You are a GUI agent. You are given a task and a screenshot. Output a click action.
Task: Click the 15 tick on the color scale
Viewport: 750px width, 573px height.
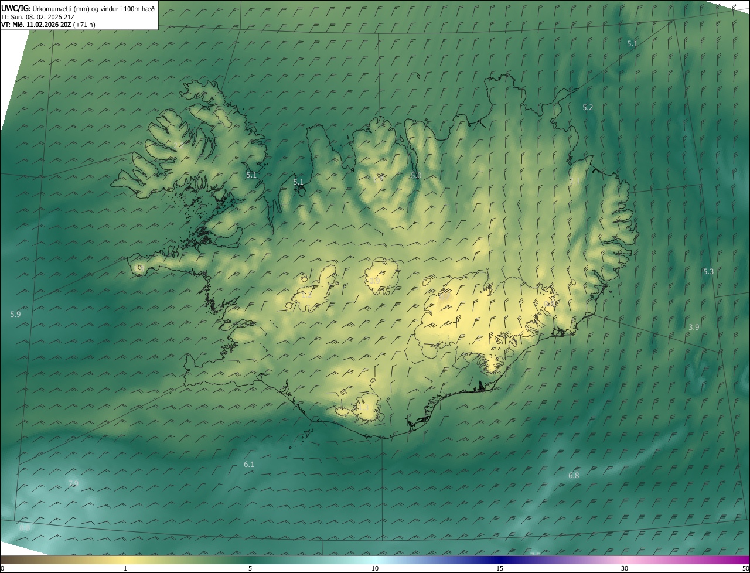(500, 569)
